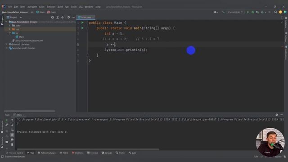
Task: Collapse the src folder
Action: 10,33
